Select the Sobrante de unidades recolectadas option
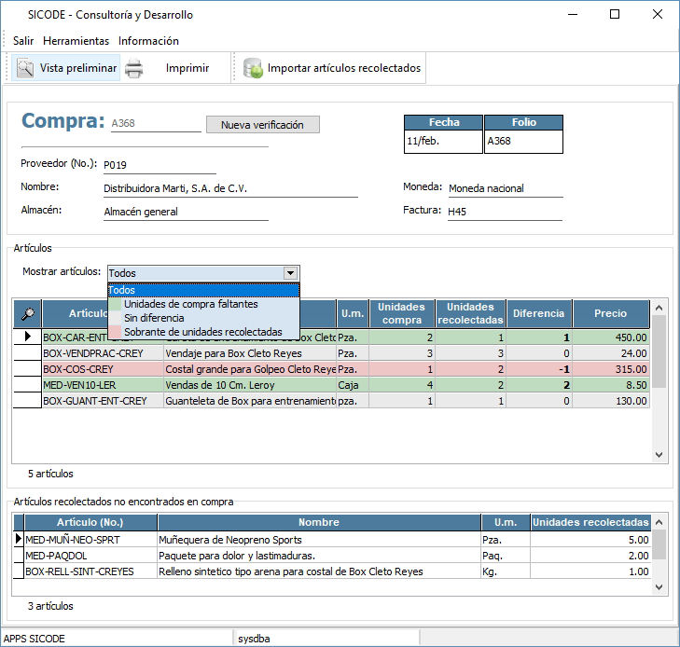 pyautogui.click(x=202, y=332)
